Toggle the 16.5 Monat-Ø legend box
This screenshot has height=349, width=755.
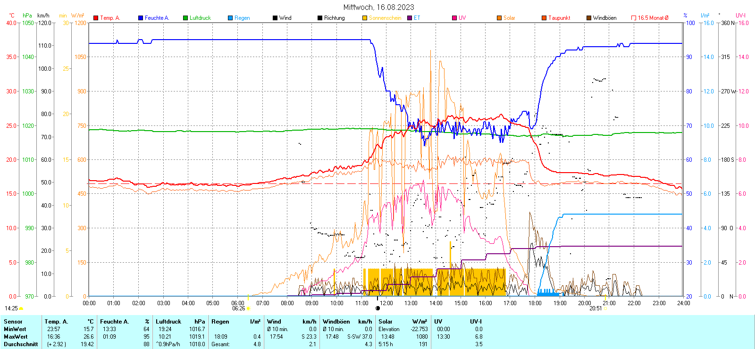(x=634, y=18)
